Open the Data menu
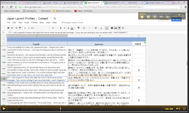The image size is (189, 113). (42, 22)
